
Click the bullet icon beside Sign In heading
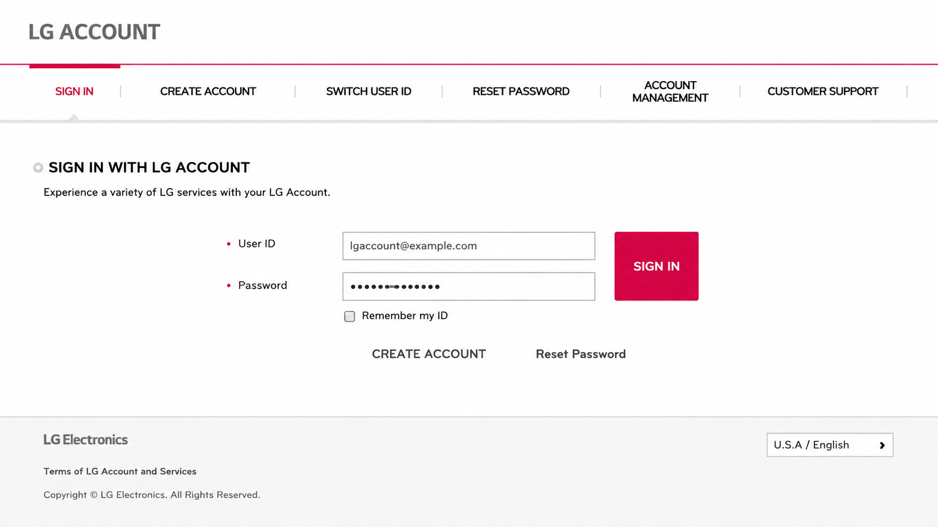38,167
